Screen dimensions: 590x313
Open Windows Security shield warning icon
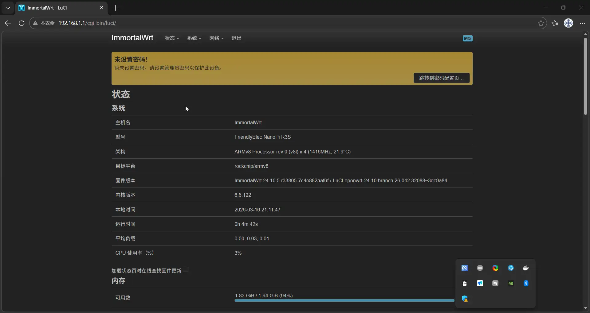[x=465, y=299]
